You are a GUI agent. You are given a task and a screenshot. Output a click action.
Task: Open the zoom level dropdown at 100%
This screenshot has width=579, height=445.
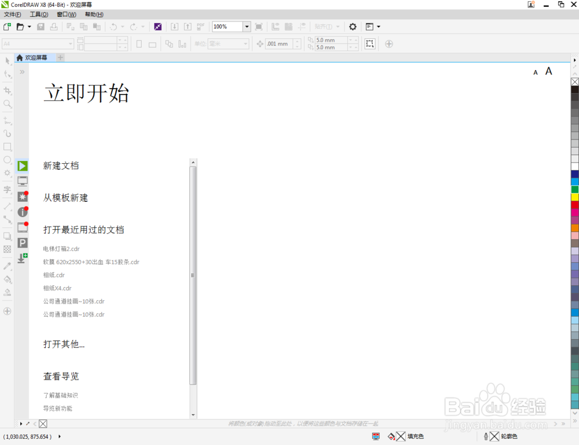(x=247, y=27)
